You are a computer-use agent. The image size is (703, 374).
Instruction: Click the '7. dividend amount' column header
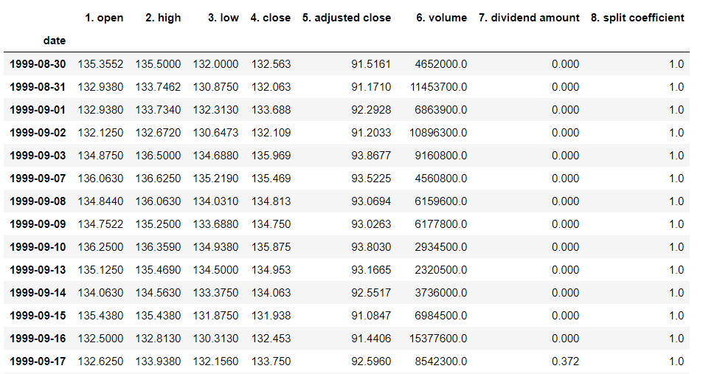[x=529, y=18]
